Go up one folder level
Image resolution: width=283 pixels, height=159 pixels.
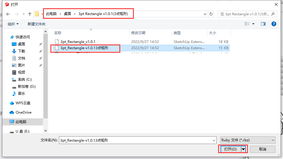coord(30,14)
